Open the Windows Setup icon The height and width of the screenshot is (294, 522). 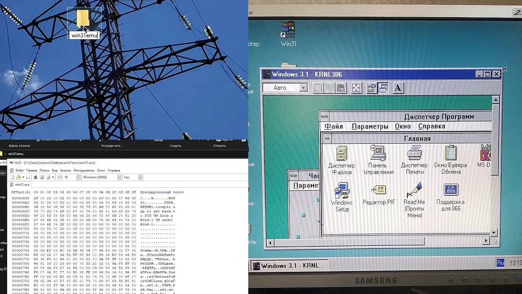[342, 197]
